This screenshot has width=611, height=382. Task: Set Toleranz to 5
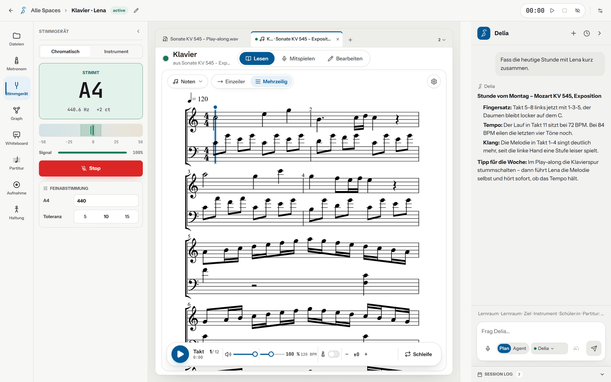click(x=85, y=216)
